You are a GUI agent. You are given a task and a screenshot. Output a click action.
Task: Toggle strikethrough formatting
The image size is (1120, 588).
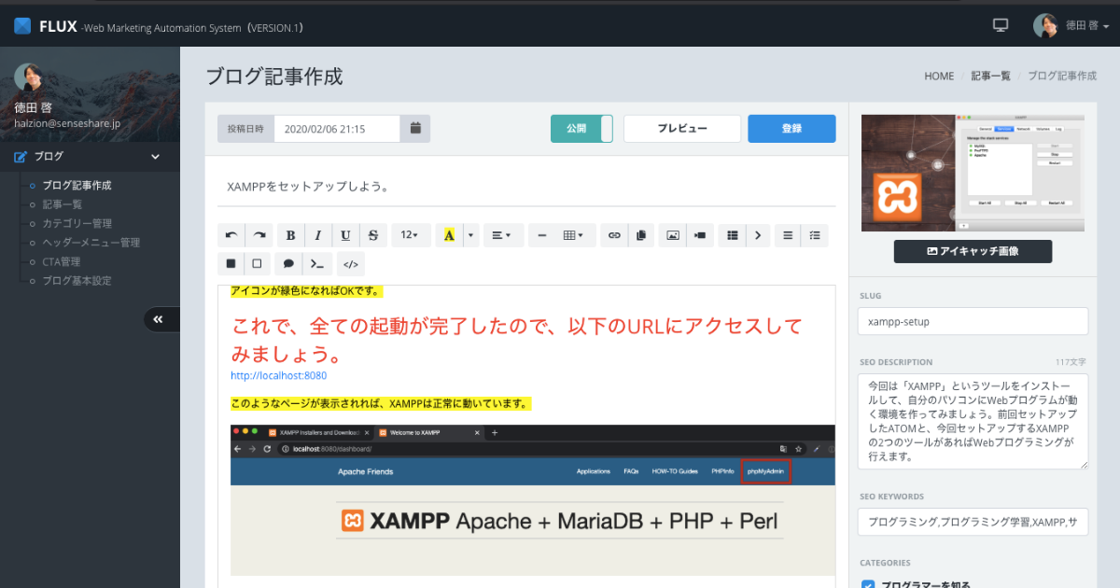click(372, 235)
